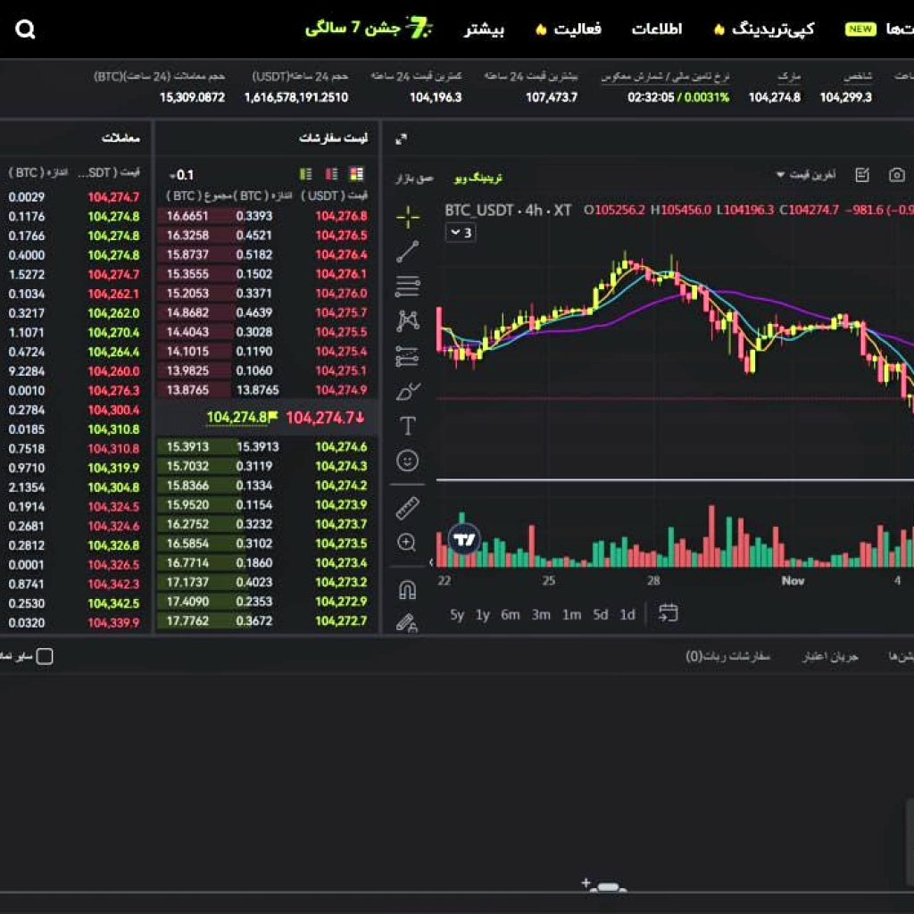Show sell orders only in order book

coord(332,174)
